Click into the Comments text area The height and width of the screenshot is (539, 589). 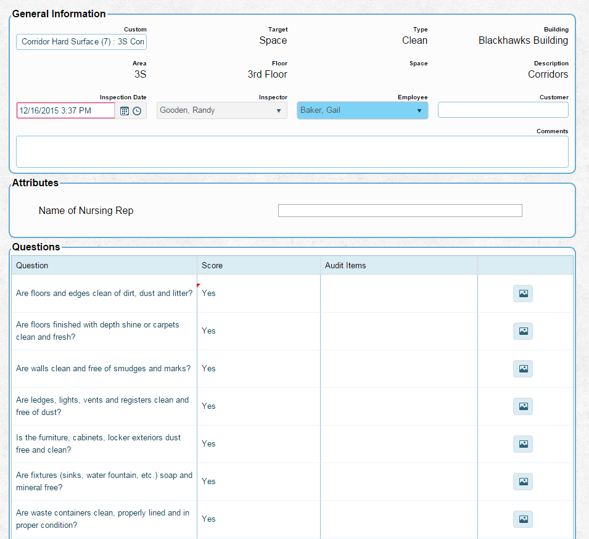(x=292, y=152)
